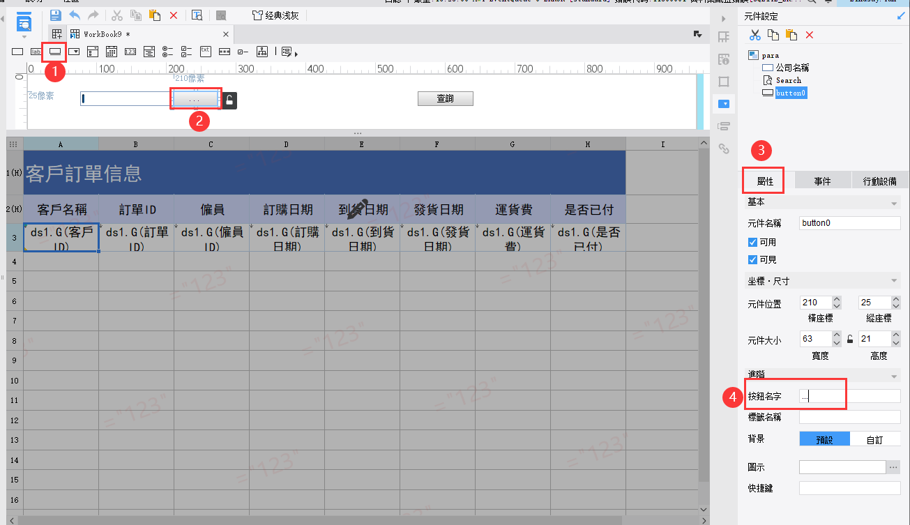
Task: Increase the 橫座標 value with the up arrow
Action: 837,300
